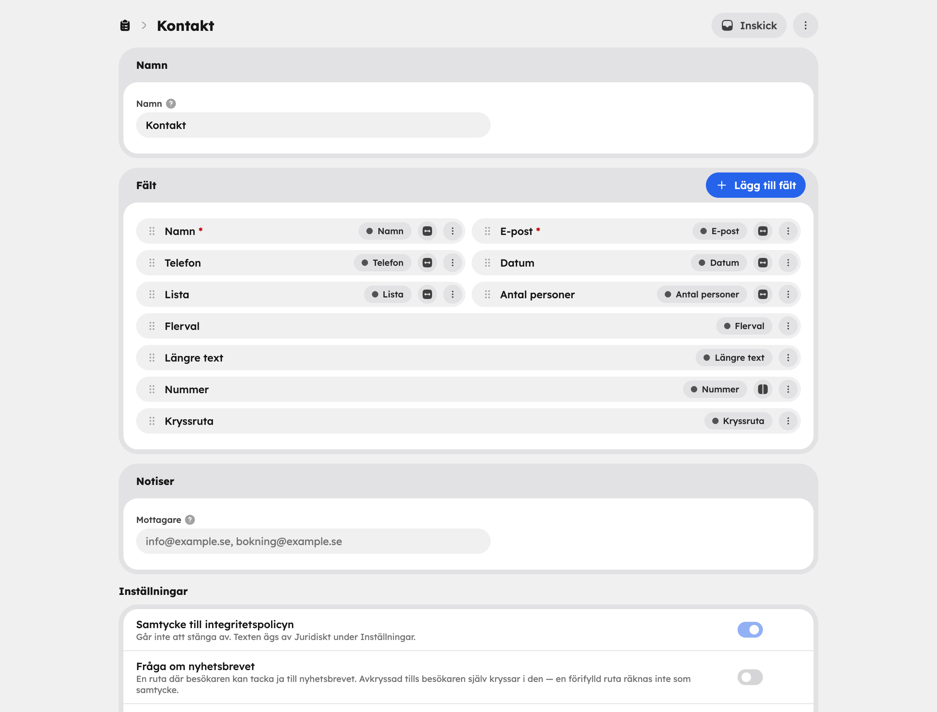Image resolution: width=937 pixels, height=712 pixels.
Task: Click the Mottagare email input field
Action: [313, 541]
